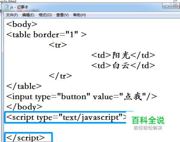Image resolution: width=180 pixels, height=142 pixels.
Task: Open the 帮助(H) menu
Action: (x=80, y=15)
